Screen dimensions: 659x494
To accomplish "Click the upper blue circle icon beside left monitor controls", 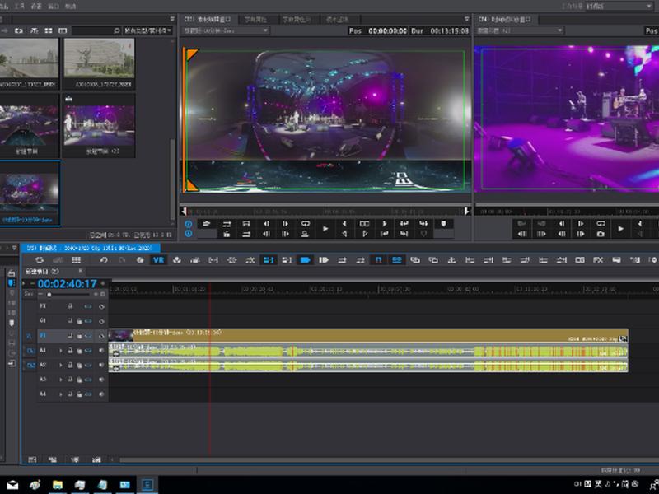I will pyautogui.click(x=189, y=224).
